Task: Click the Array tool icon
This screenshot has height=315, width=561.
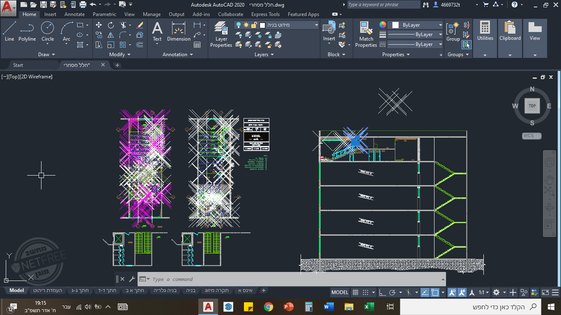Action: 123,45
